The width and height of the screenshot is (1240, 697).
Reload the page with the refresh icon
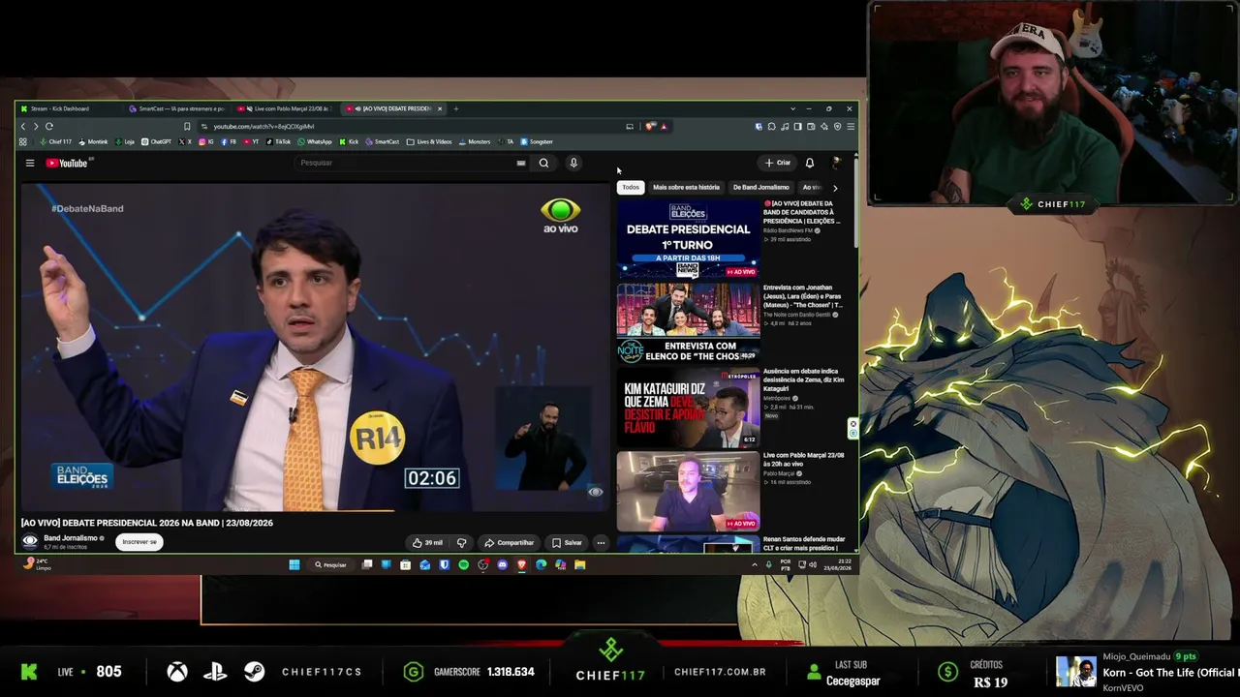pyautogui.click(x=48, y=126)
